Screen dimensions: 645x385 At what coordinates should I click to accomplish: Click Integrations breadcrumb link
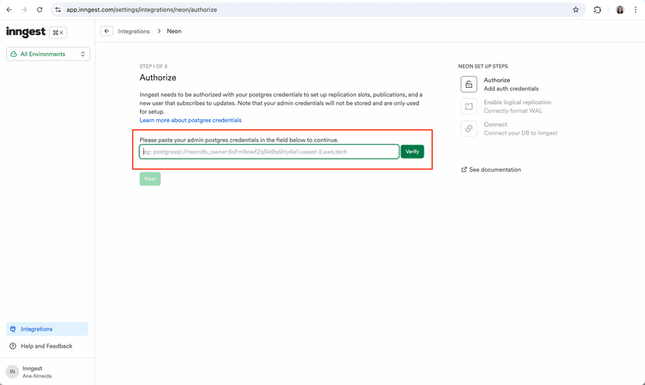coord(133,31)
